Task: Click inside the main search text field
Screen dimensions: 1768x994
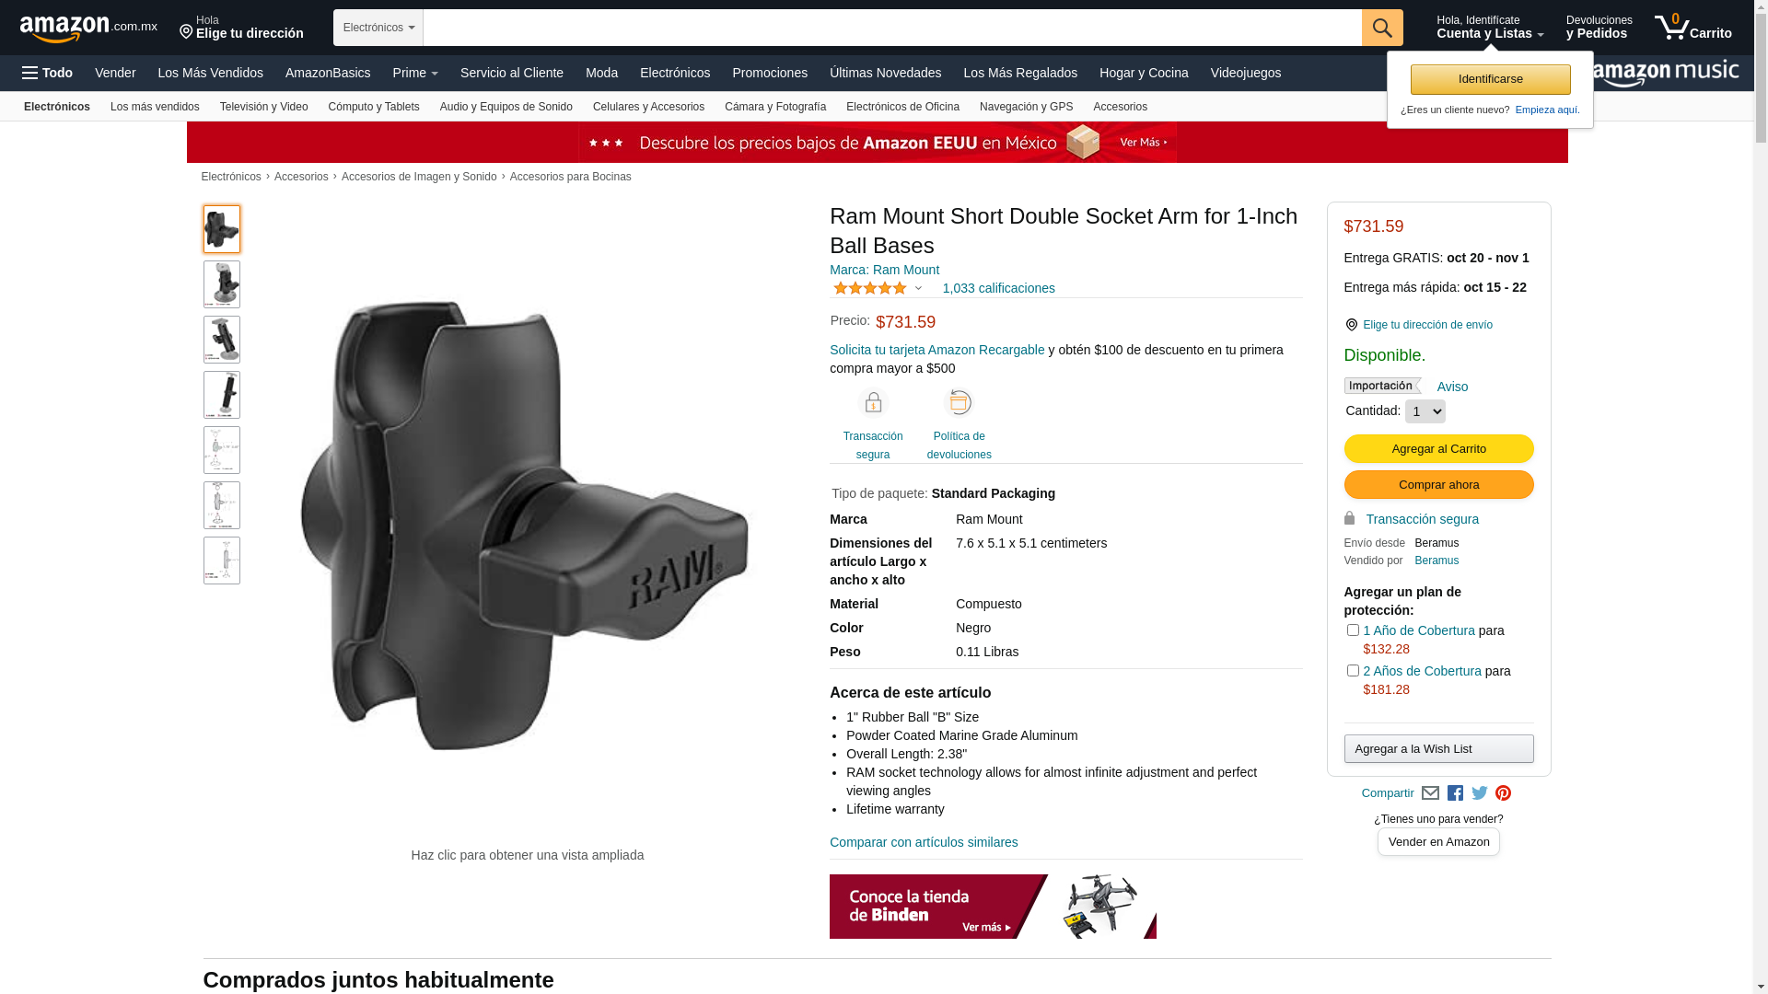Action: tap(892, 28)
